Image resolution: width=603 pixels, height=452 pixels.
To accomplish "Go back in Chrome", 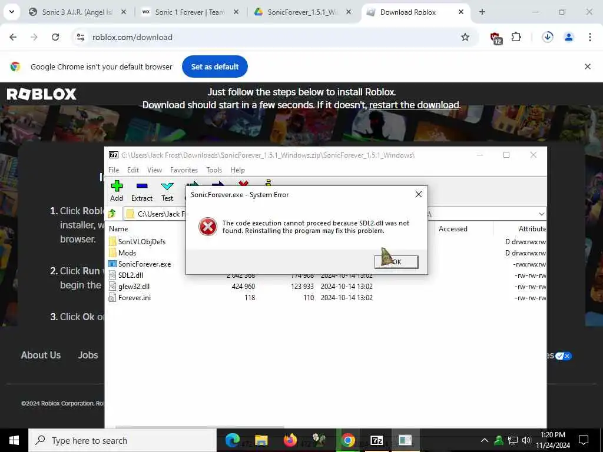I will (x=13, y=37).
